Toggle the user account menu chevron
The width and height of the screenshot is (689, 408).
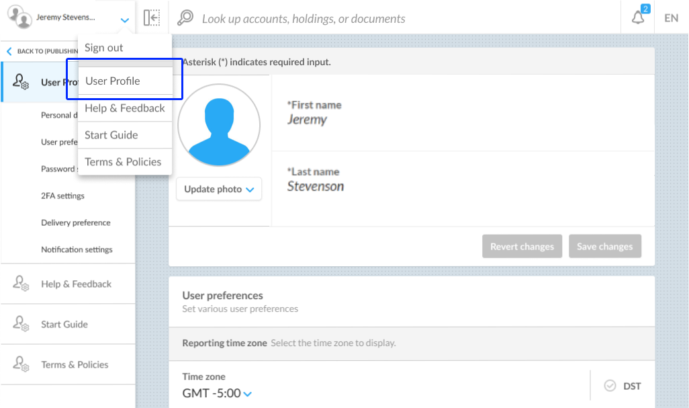[124, 20]
